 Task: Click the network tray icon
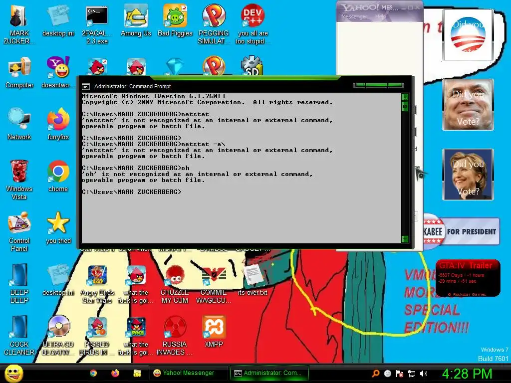click(x=412, y=374)
